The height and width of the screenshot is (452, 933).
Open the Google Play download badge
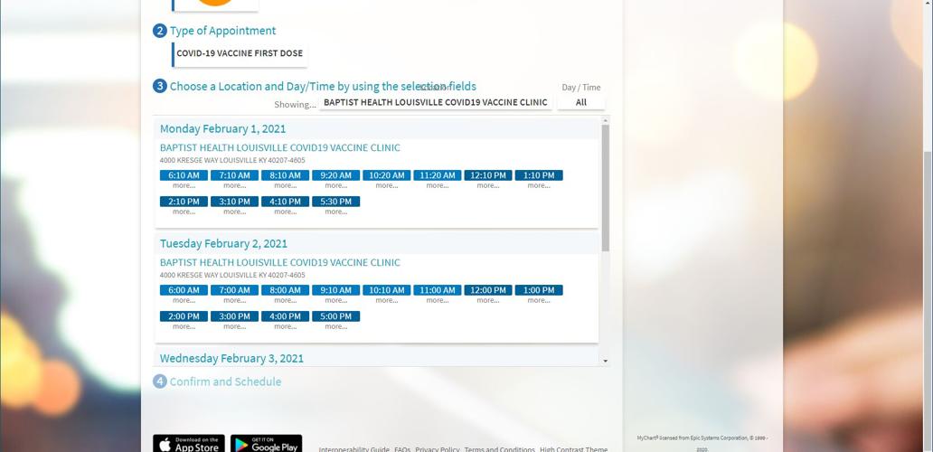[x=266, y=444]
